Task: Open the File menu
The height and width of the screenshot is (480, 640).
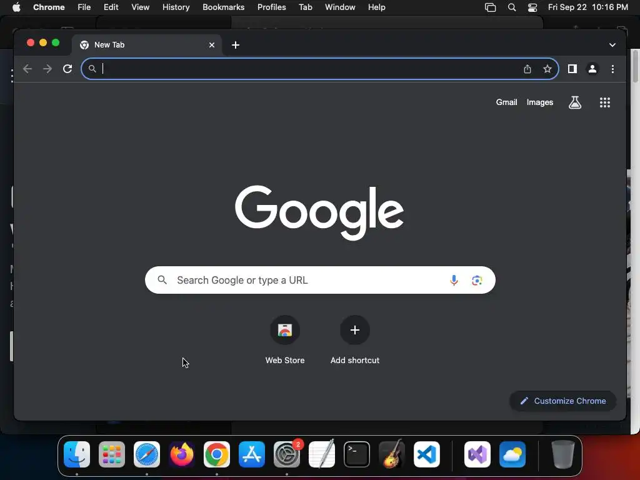Action: click(84, 7)
